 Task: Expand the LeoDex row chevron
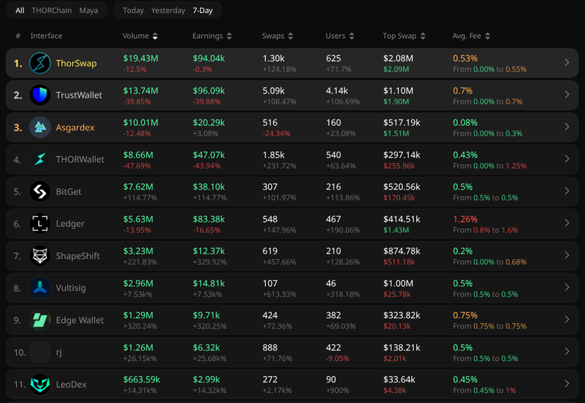(567, 383)
